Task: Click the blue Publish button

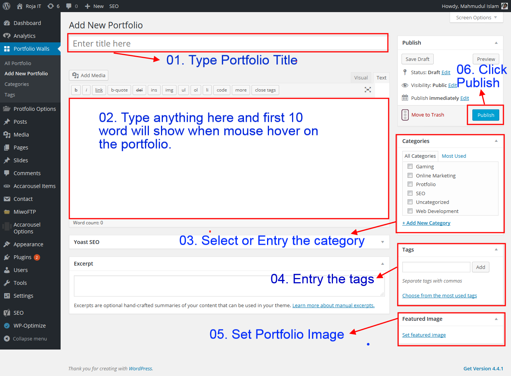Action: click(486, 115)
